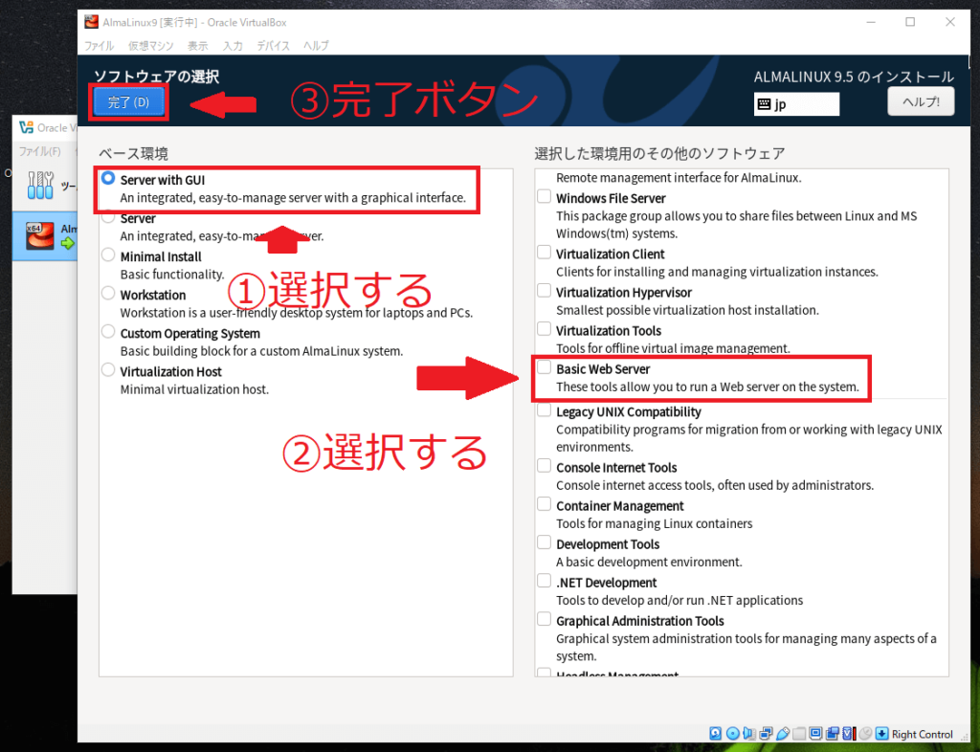Click the green running arrow in Manager VM list
The height and width of the screenshot is (752, 980).
[x=68, y=243]
